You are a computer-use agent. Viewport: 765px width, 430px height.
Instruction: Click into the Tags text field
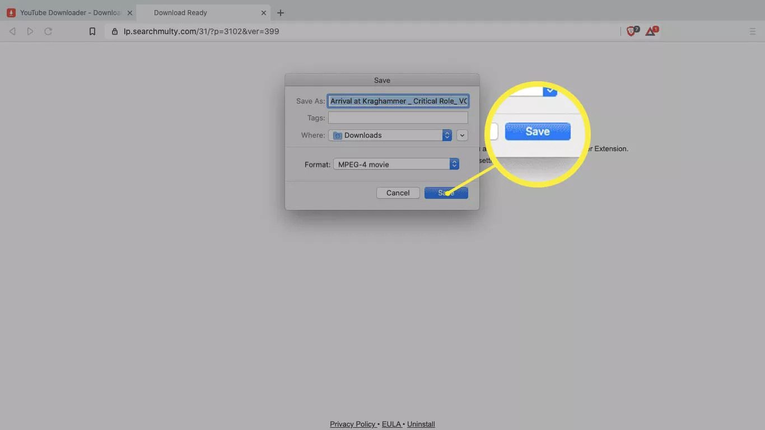398,118
